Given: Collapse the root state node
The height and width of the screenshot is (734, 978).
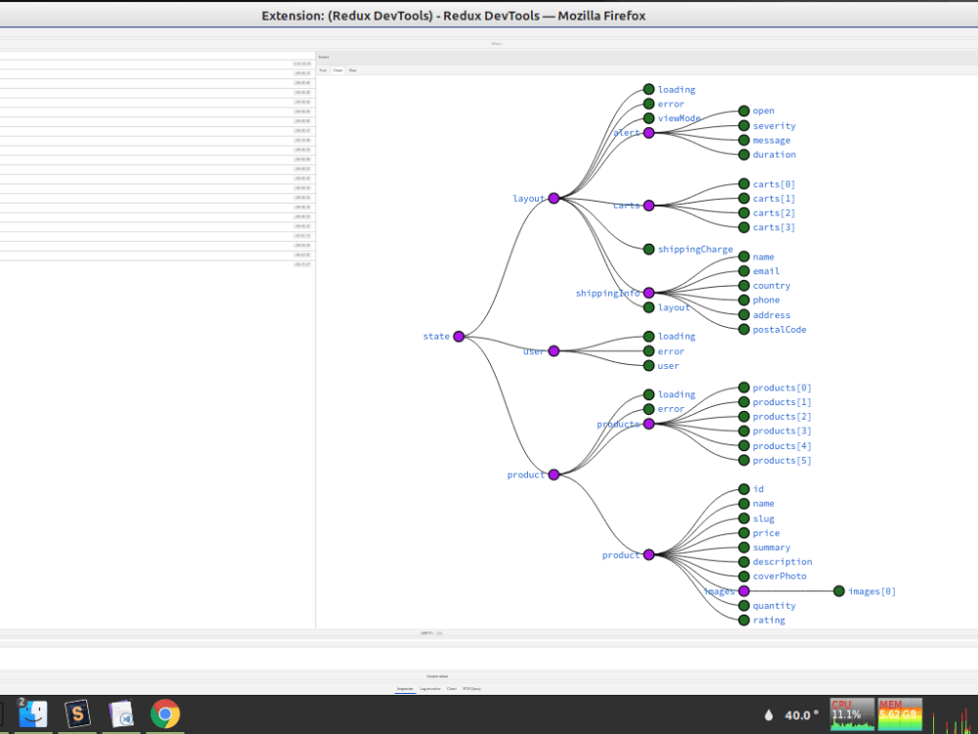Looking at the screenshot, I should 459,337.
